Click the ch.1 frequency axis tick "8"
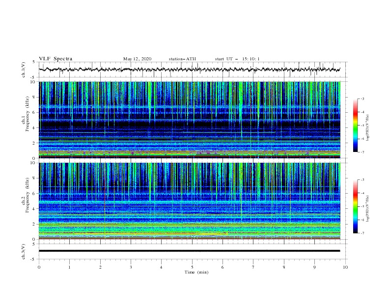This screenshot has height=300, width=389. [x=35, y=97]
